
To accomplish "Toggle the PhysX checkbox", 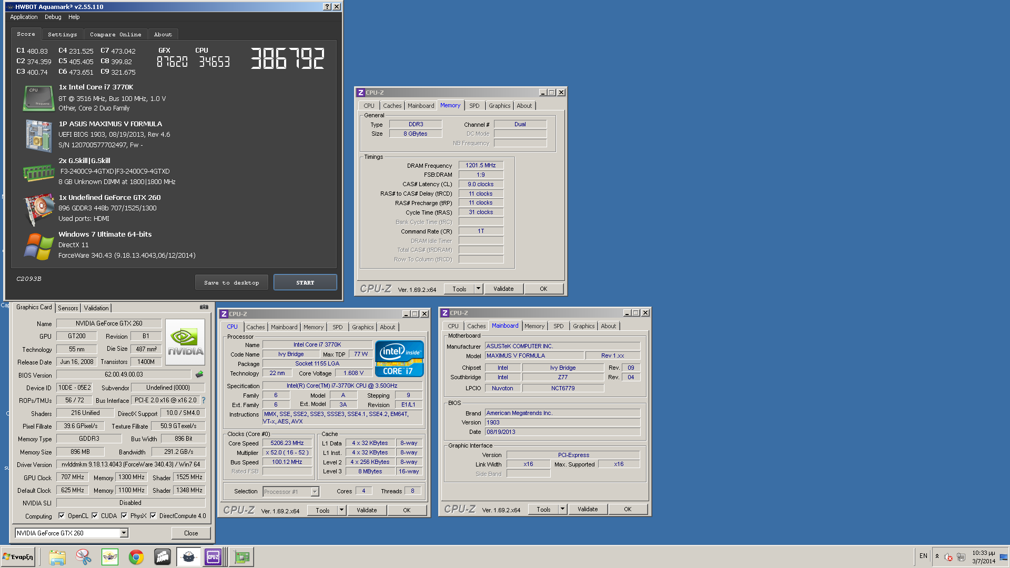I will tap(124, 516).
